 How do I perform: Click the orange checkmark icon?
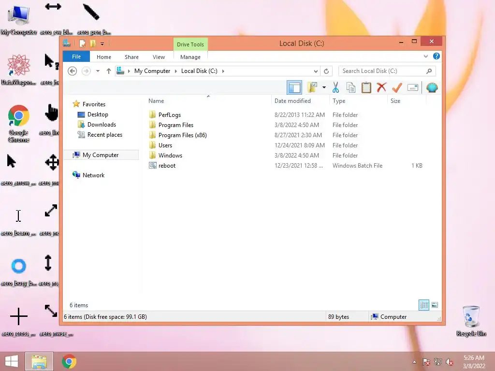click(397, 88)
